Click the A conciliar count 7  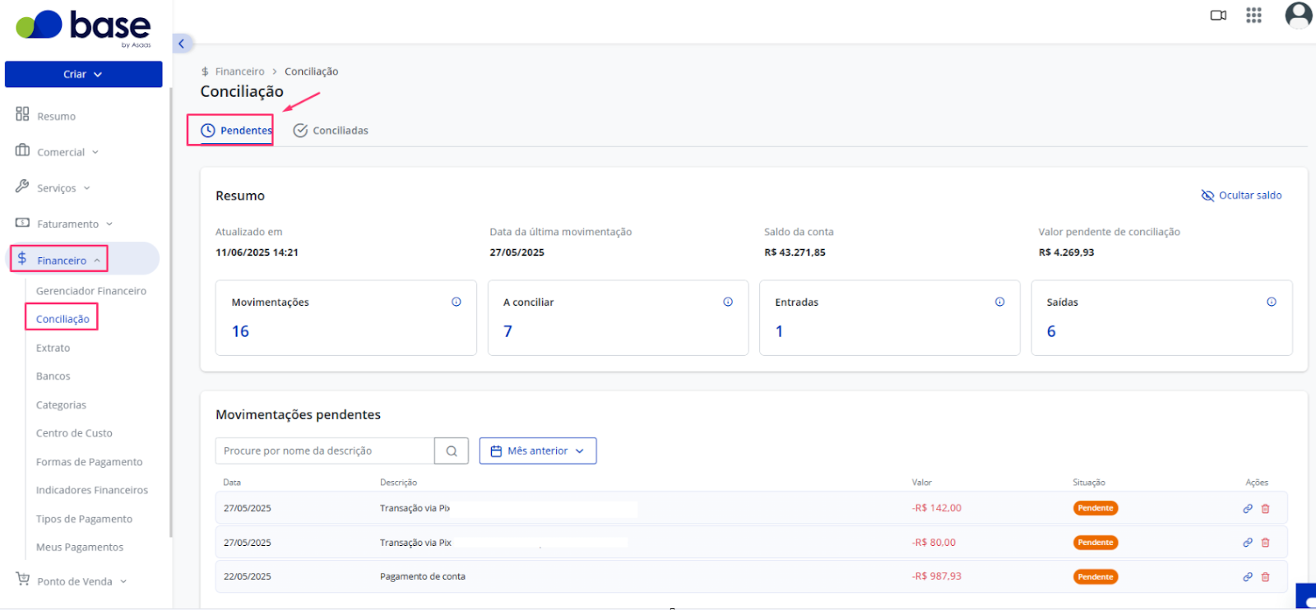pyautogui.click(x=507, y=331)
